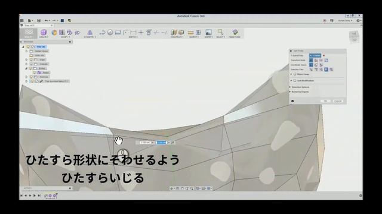This screenshot has height=214, width=382.
Task: Choose the first Transform Mode icon
Action: (311, 60)
